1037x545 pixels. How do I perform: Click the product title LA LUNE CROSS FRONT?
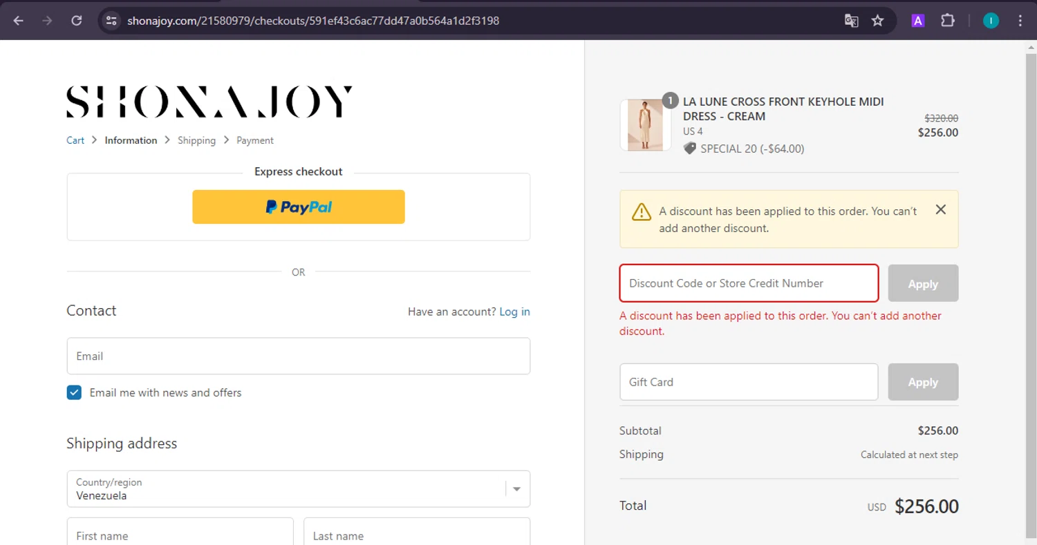783,109
